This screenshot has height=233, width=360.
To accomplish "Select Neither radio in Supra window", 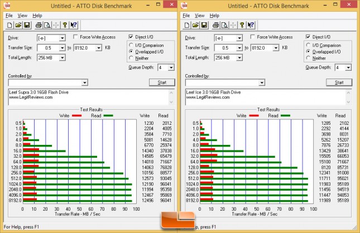I will click(131, 58).
